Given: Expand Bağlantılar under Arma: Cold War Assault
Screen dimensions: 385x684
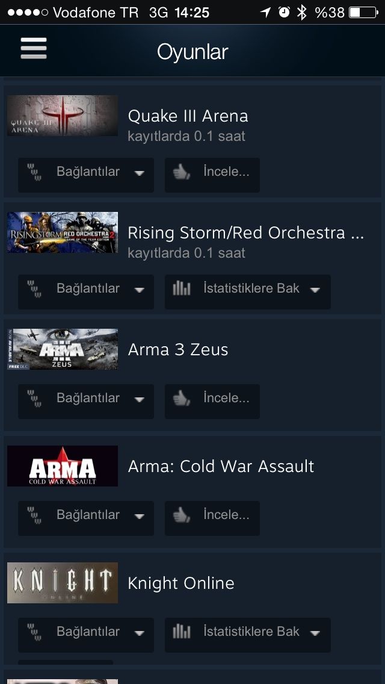Looking at the screenshot, I should (86, 518).
